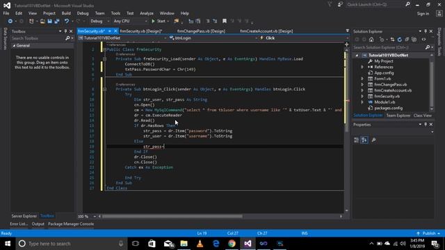Image resolution: width=445 pixels, height=250 pixels.
Task: Click the Sync with Active Document icon
Action: click(x=392, y=40)
